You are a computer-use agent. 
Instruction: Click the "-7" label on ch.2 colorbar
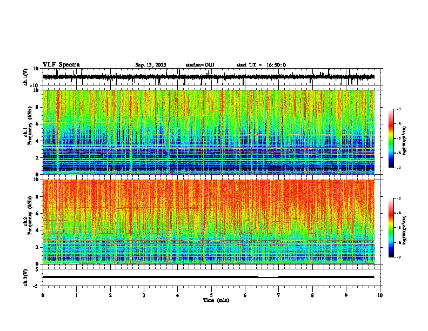tap(399, 257)
